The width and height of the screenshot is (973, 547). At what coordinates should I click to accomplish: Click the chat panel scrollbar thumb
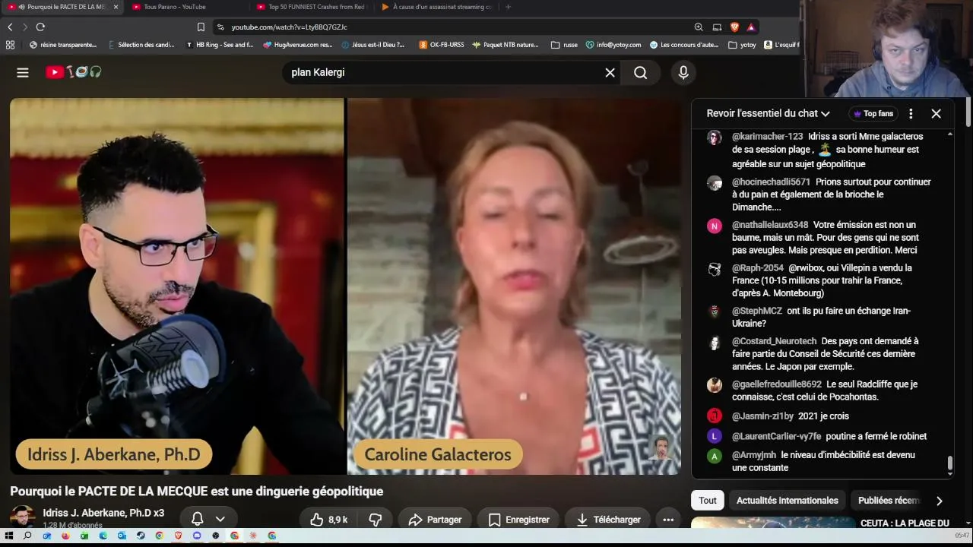tap(949, 462)
